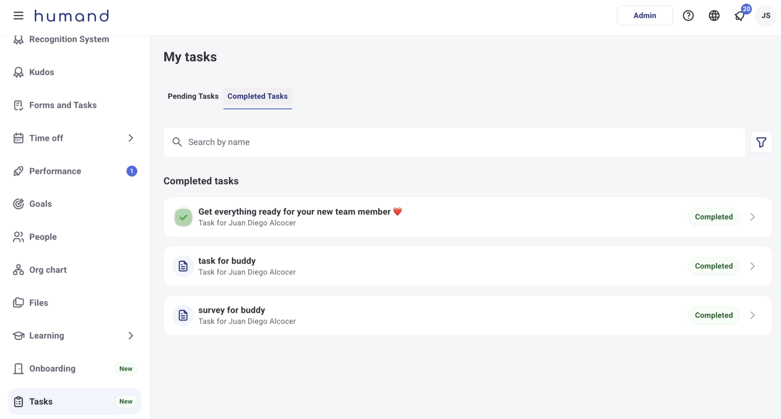Expand Time off submenu chevron
The height and width of the screenshot is (419, 781).
coord(131,138)
